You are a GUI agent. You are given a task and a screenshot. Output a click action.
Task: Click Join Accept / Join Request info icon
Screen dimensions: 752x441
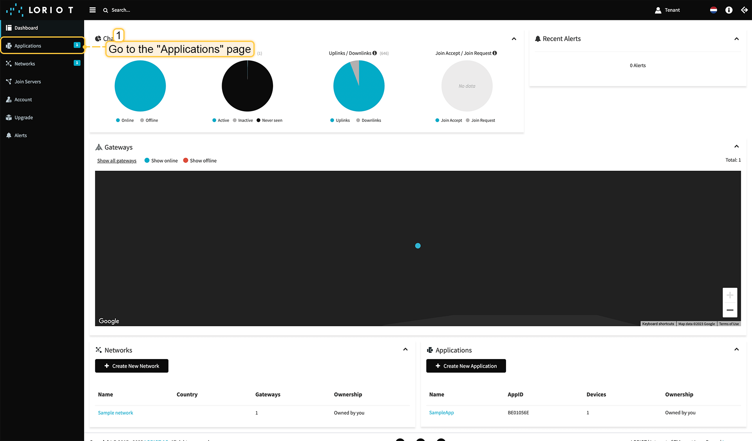pyautogui.click(x=495, y=53)
